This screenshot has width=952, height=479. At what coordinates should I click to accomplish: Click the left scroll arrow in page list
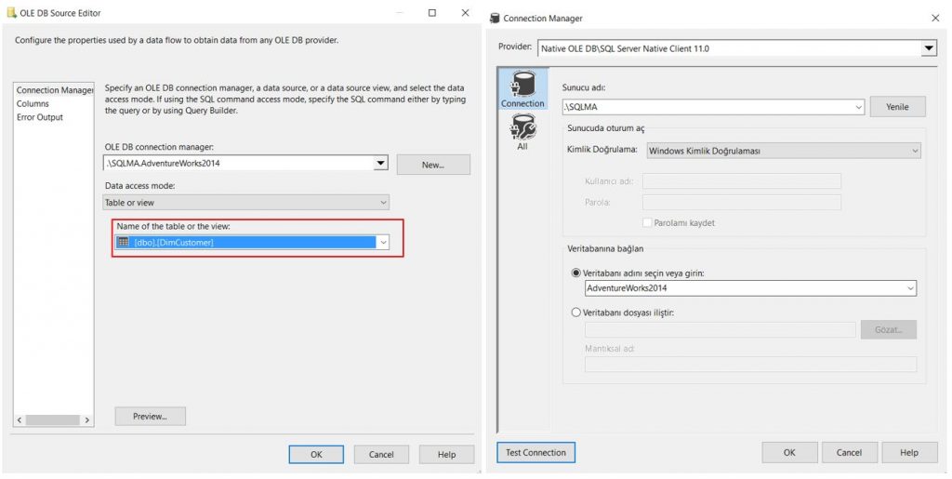20,420
